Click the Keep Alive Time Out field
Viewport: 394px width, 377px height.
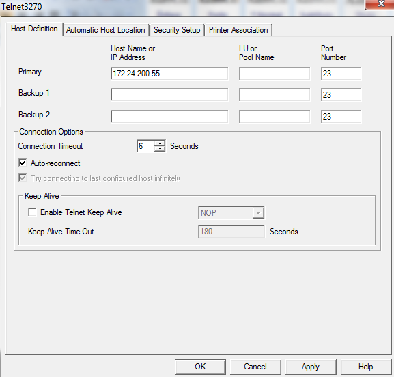tap(231, 232)
